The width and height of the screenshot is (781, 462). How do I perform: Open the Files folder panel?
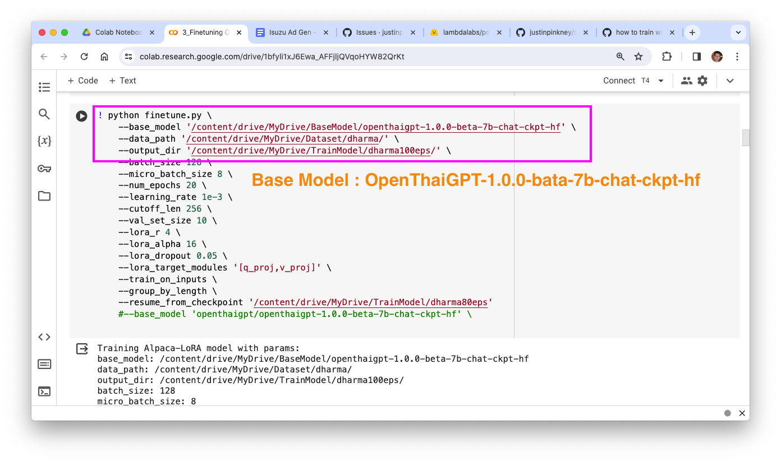(x=44, y=196)
